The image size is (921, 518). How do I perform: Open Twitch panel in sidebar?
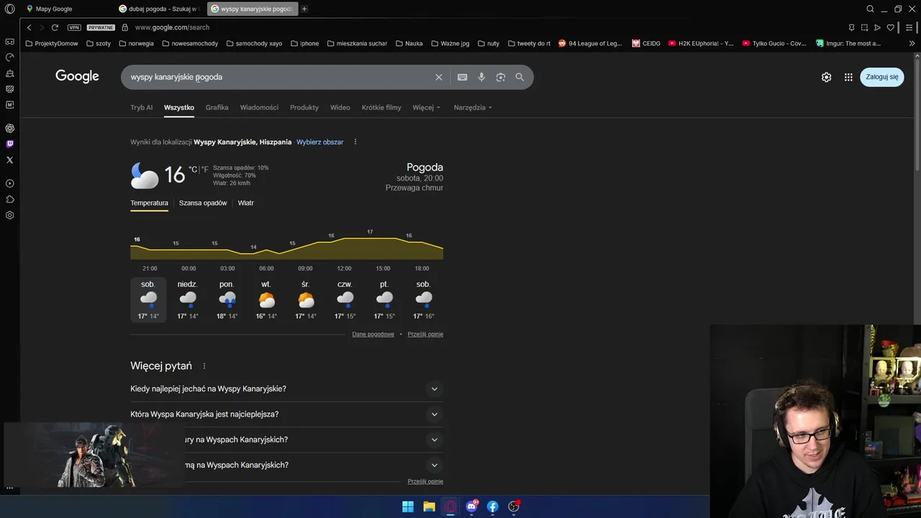click(x=9, y=144)
